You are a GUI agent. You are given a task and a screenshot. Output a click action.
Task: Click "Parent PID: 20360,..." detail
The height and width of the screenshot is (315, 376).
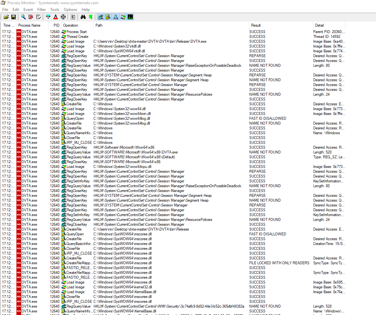tap(329, 32)
